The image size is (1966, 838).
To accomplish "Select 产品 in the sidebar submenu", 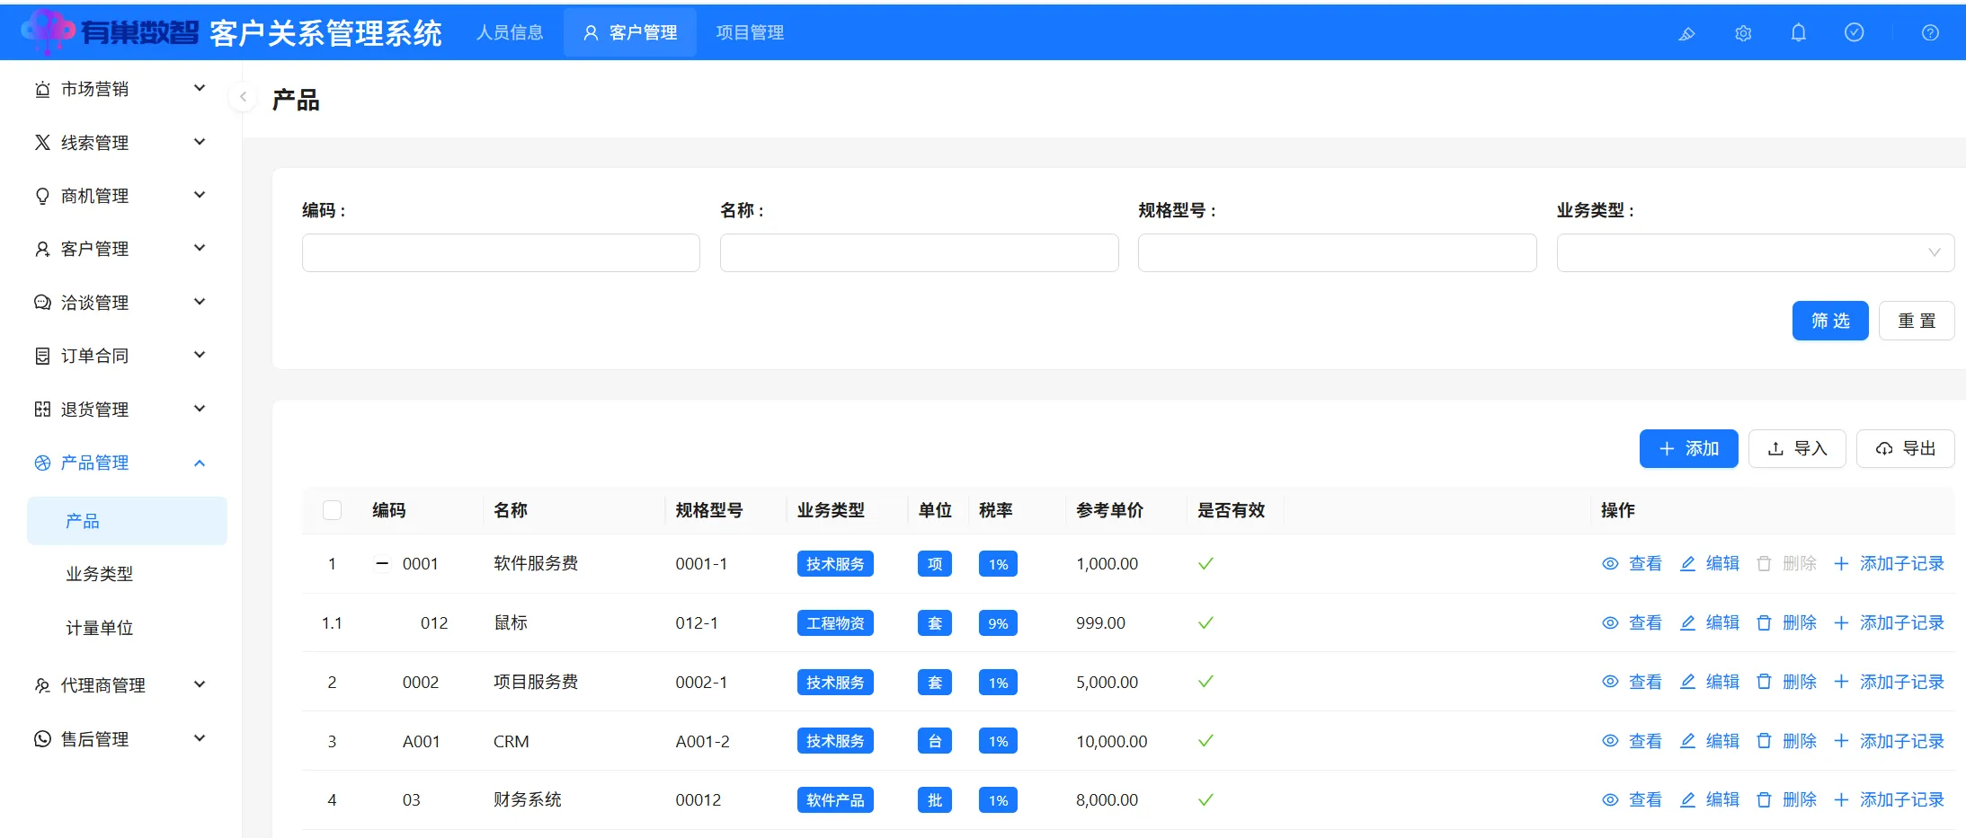I will coord(127,521).
